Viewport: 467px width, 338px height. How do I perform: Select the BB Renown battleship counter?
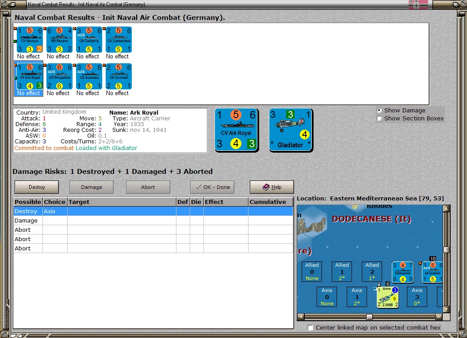59,40
